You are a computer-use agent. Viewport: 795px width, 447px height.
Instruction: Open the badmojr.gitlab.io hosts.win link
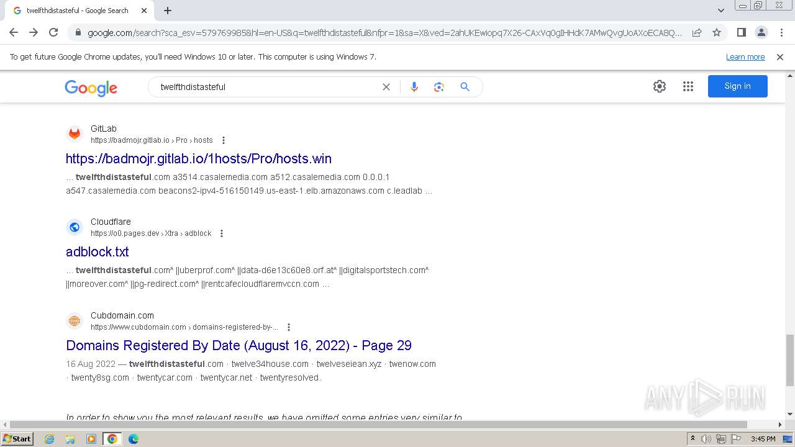[199, 158]
